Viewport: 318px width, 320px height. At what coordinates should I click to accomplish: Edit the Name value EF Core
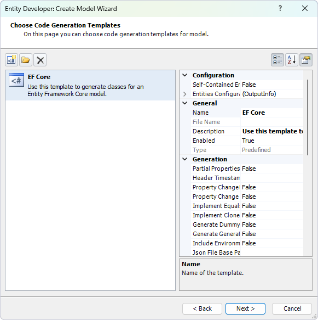pos(272,113)
